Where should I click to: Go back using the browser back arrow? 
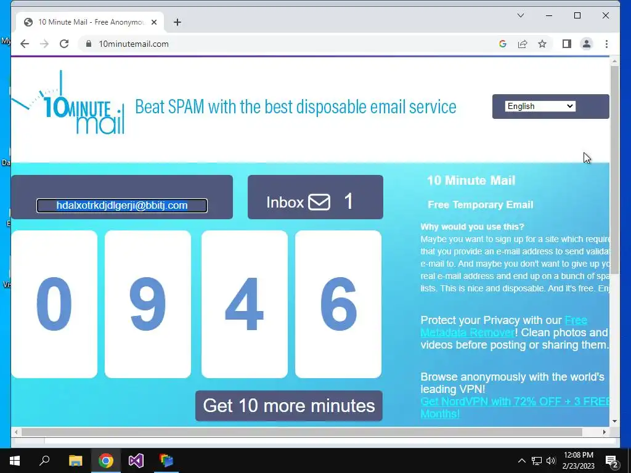(x=25, y=44)
